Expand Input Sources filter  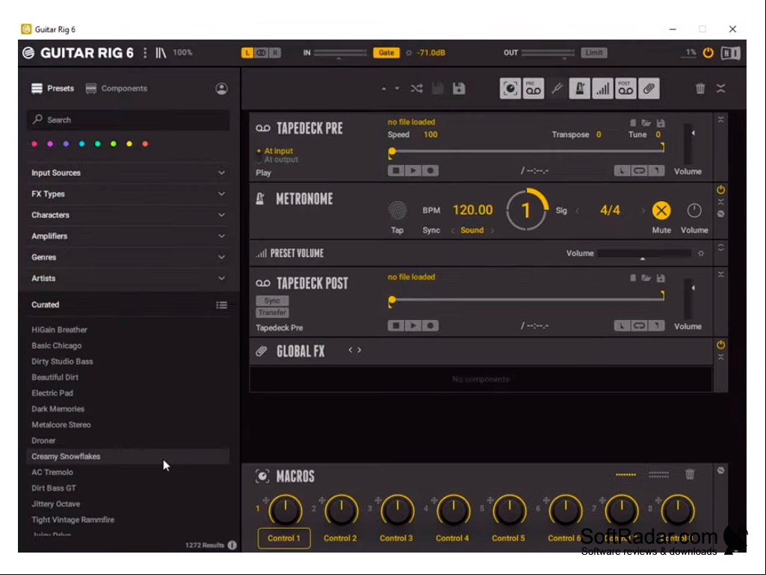coord(128,173)
